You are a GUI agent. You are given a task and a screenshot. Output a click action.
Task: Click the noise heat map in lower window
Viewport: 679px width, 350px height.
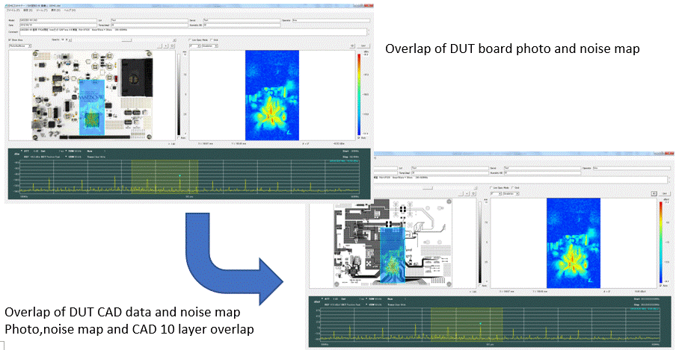(x=574, y=243)
